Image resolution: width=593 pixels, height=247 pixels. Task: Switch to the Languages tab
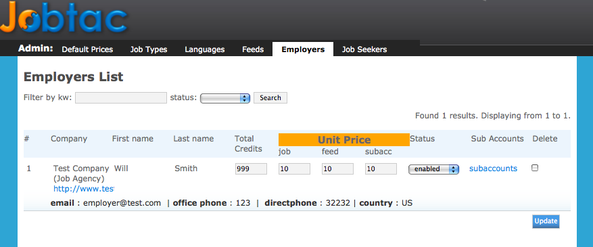pos(205,49)
